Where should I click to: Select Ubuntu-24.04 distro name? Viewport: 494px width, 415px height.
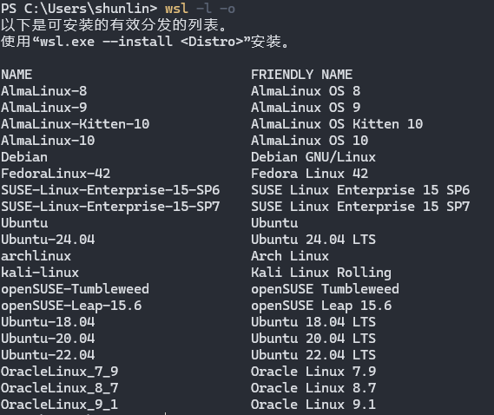(x=48, y=239)
